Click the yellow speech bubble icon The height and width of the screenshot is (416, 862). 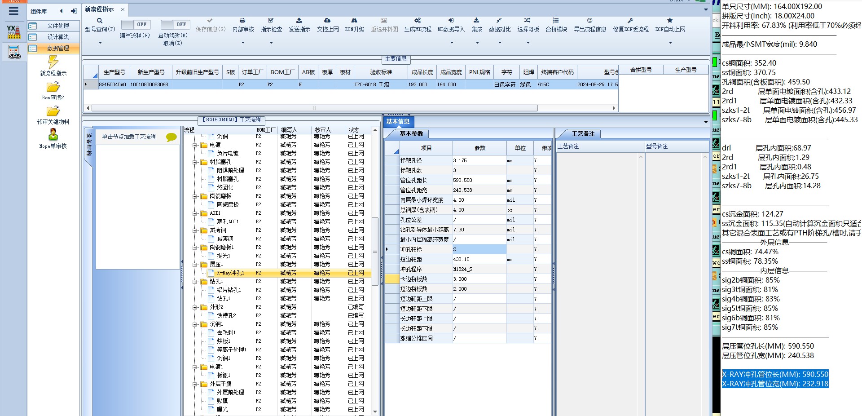171,137
